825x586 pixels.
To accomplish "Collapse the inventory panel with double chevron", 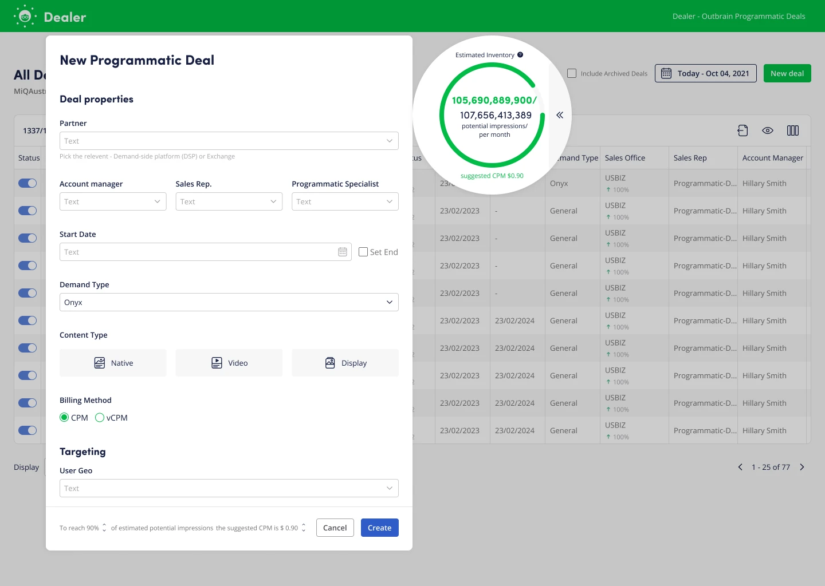I will pyautogui.click(x=560, y=115).
